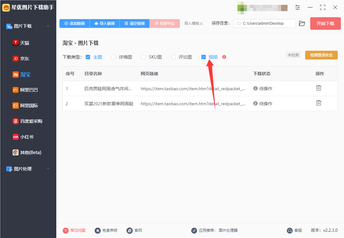Viewport: 344px width, 238px height.
Task: Open the settings sliders icon in the title bar
Action: [297, 8]
